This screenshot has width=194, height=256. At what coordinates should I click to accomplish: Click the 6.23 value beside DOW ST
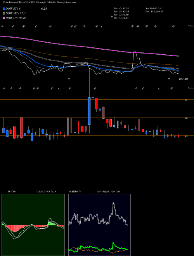coord(44,9)
